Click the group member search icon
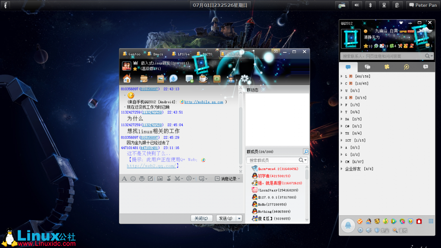 (306, 152)
